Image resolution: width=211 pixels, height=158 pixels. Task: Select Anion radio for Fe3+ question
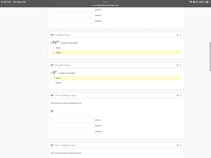(x=54, y=48)
